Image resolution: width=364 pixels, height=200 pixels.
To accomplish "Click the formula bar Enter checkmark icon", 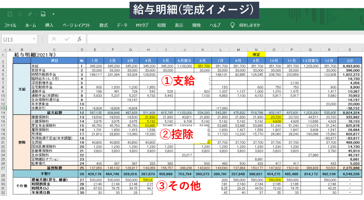I will 67,39.
